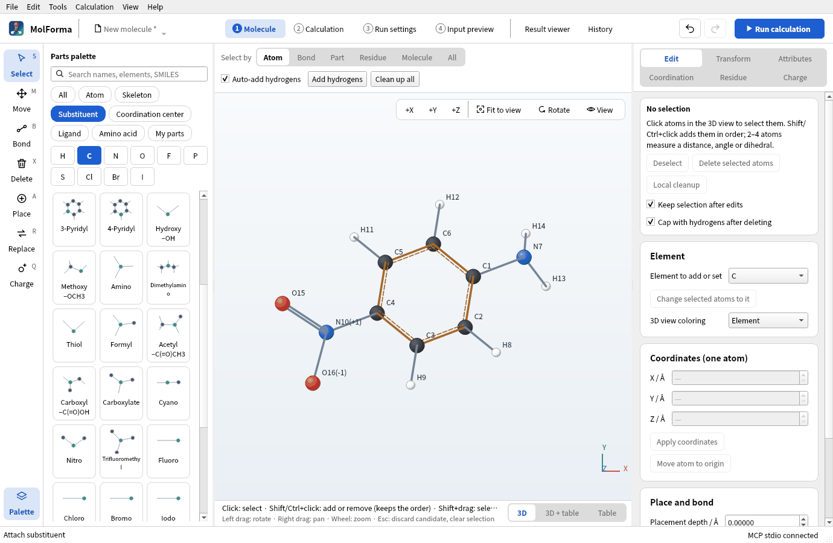Increase Placement depth spinner value
This screenshot has width=833, height=543.
pyautogui.click(x=803, y=519)
